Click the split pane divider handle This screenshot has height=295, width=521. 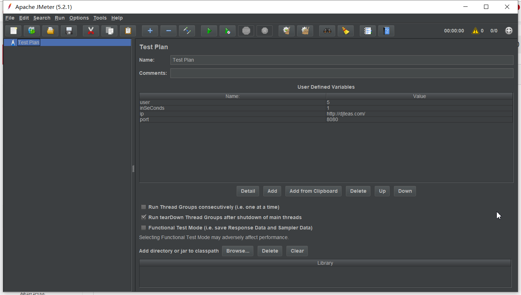click(133, 169)
